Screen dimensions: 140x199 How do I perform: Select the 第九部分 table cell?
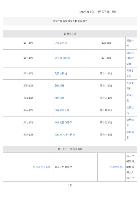click(x=106, y=43)
